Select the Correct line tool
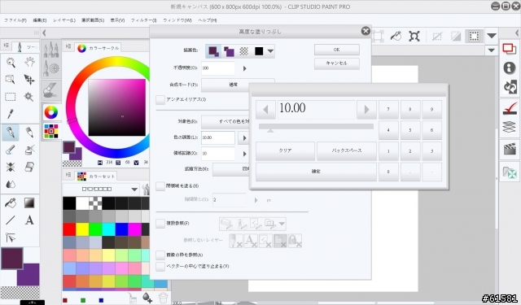The width and height of the screenshot is (521, 305). 11,237
